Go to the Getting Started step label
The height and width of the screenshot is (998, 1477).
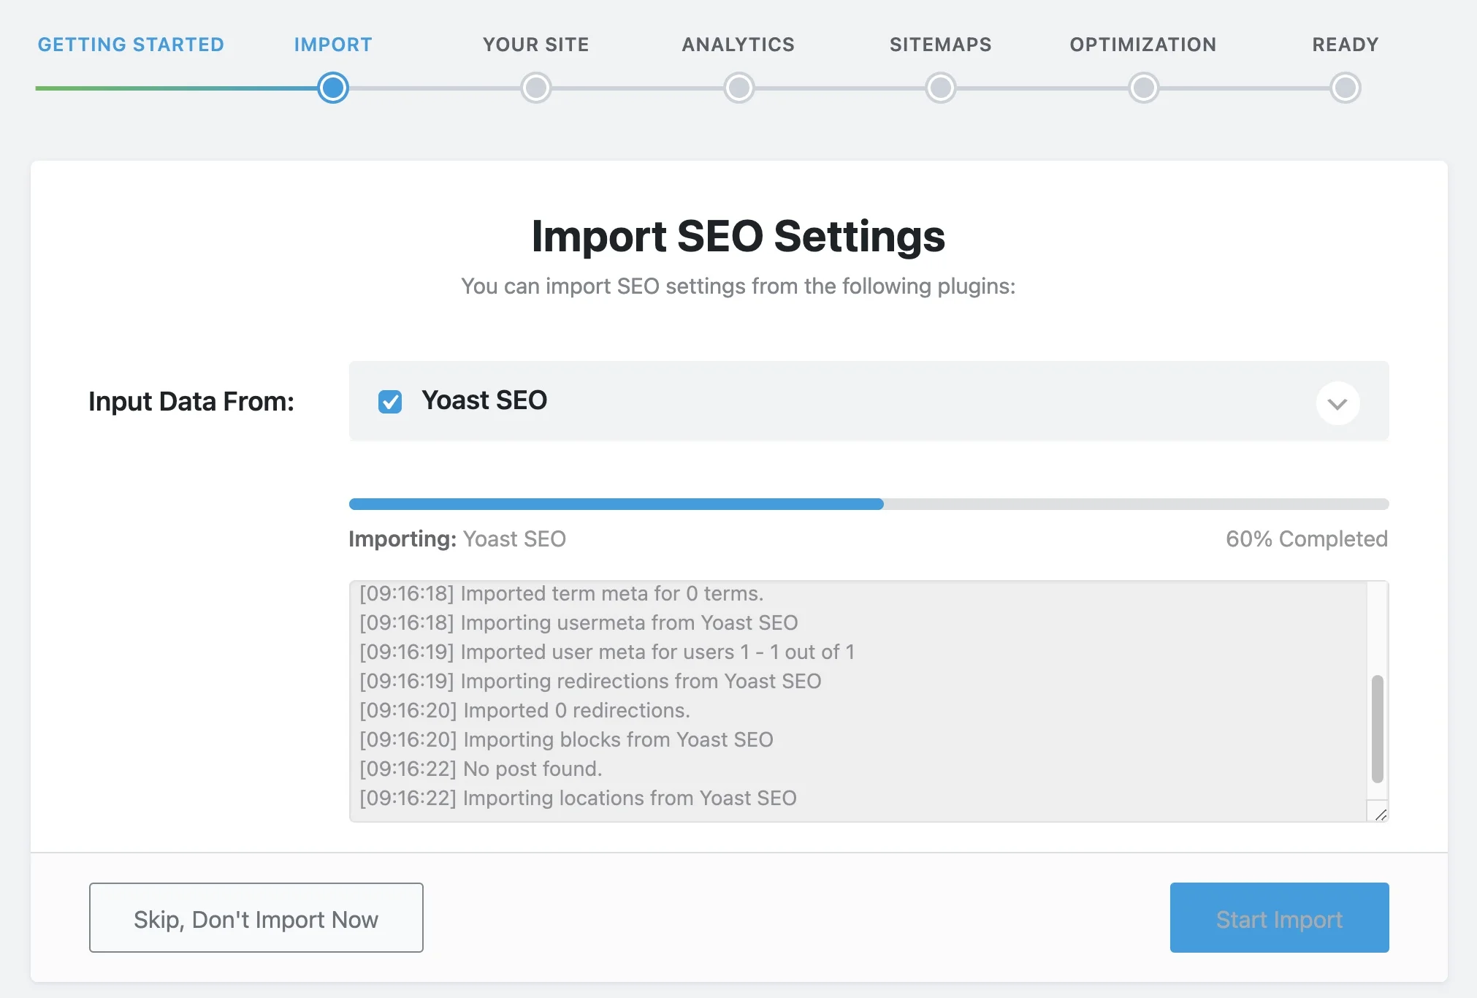click(131, 45)
